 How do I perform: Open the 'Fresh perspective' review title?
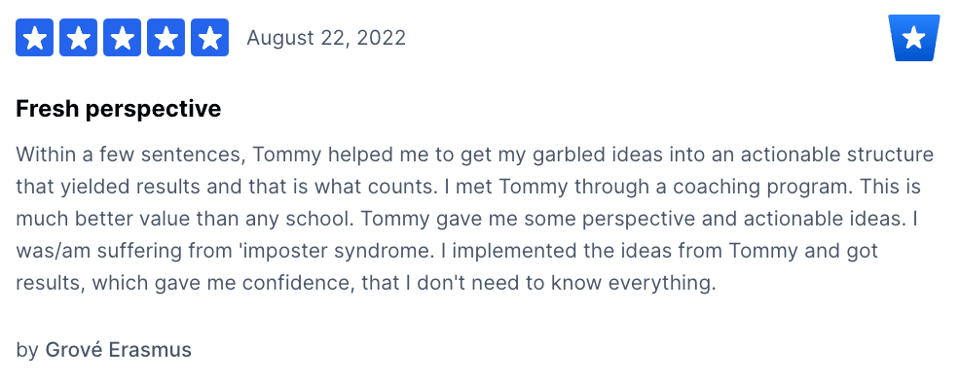pos(118,109)
